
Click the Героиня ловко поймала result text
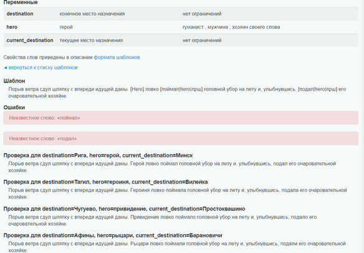click(x=178, y=194)
